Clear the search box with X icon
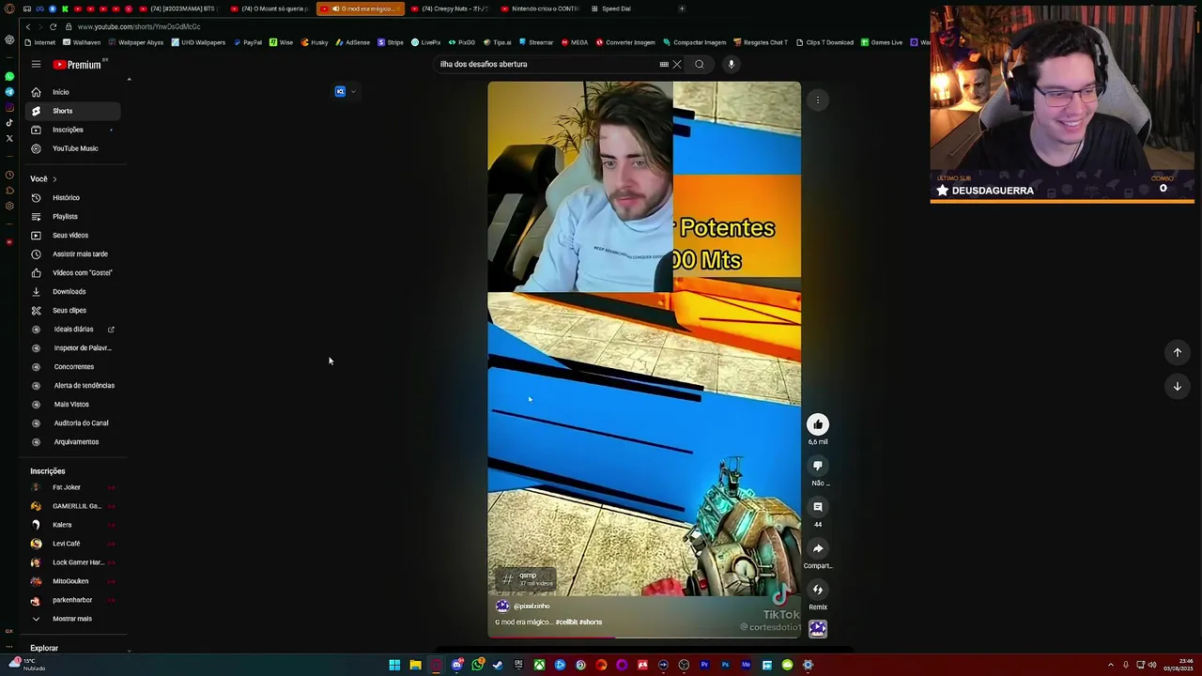Image resolution: width=1202 pixels, height=676 pixels. click(x=677, y=64)
